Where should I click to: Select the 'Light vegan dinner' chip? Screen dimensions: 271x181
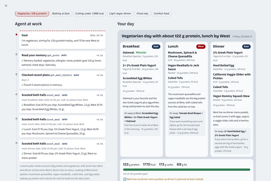120,13
